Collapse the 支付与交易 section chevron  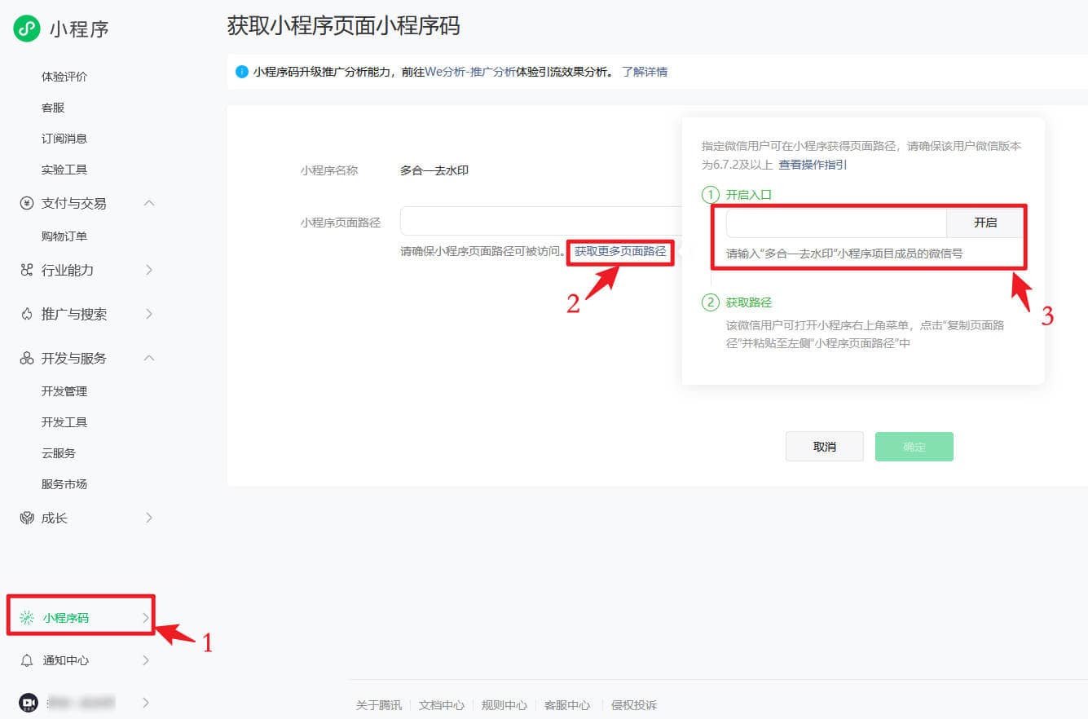(149, 203)
